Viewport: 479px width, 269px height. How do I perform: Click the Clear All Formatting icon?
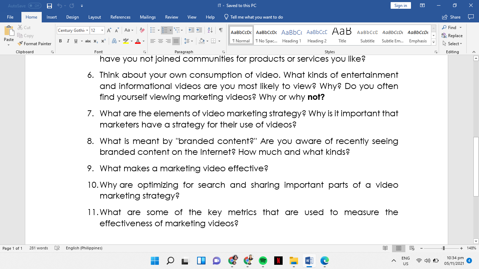point(142,30)
